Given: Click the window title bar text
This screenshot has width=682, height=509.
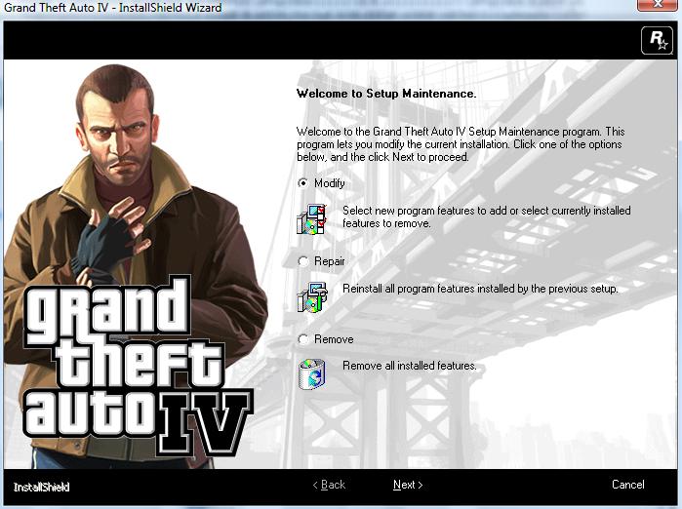Looking at the screenshot, I should pyautogui.click(x=112, y=8).
